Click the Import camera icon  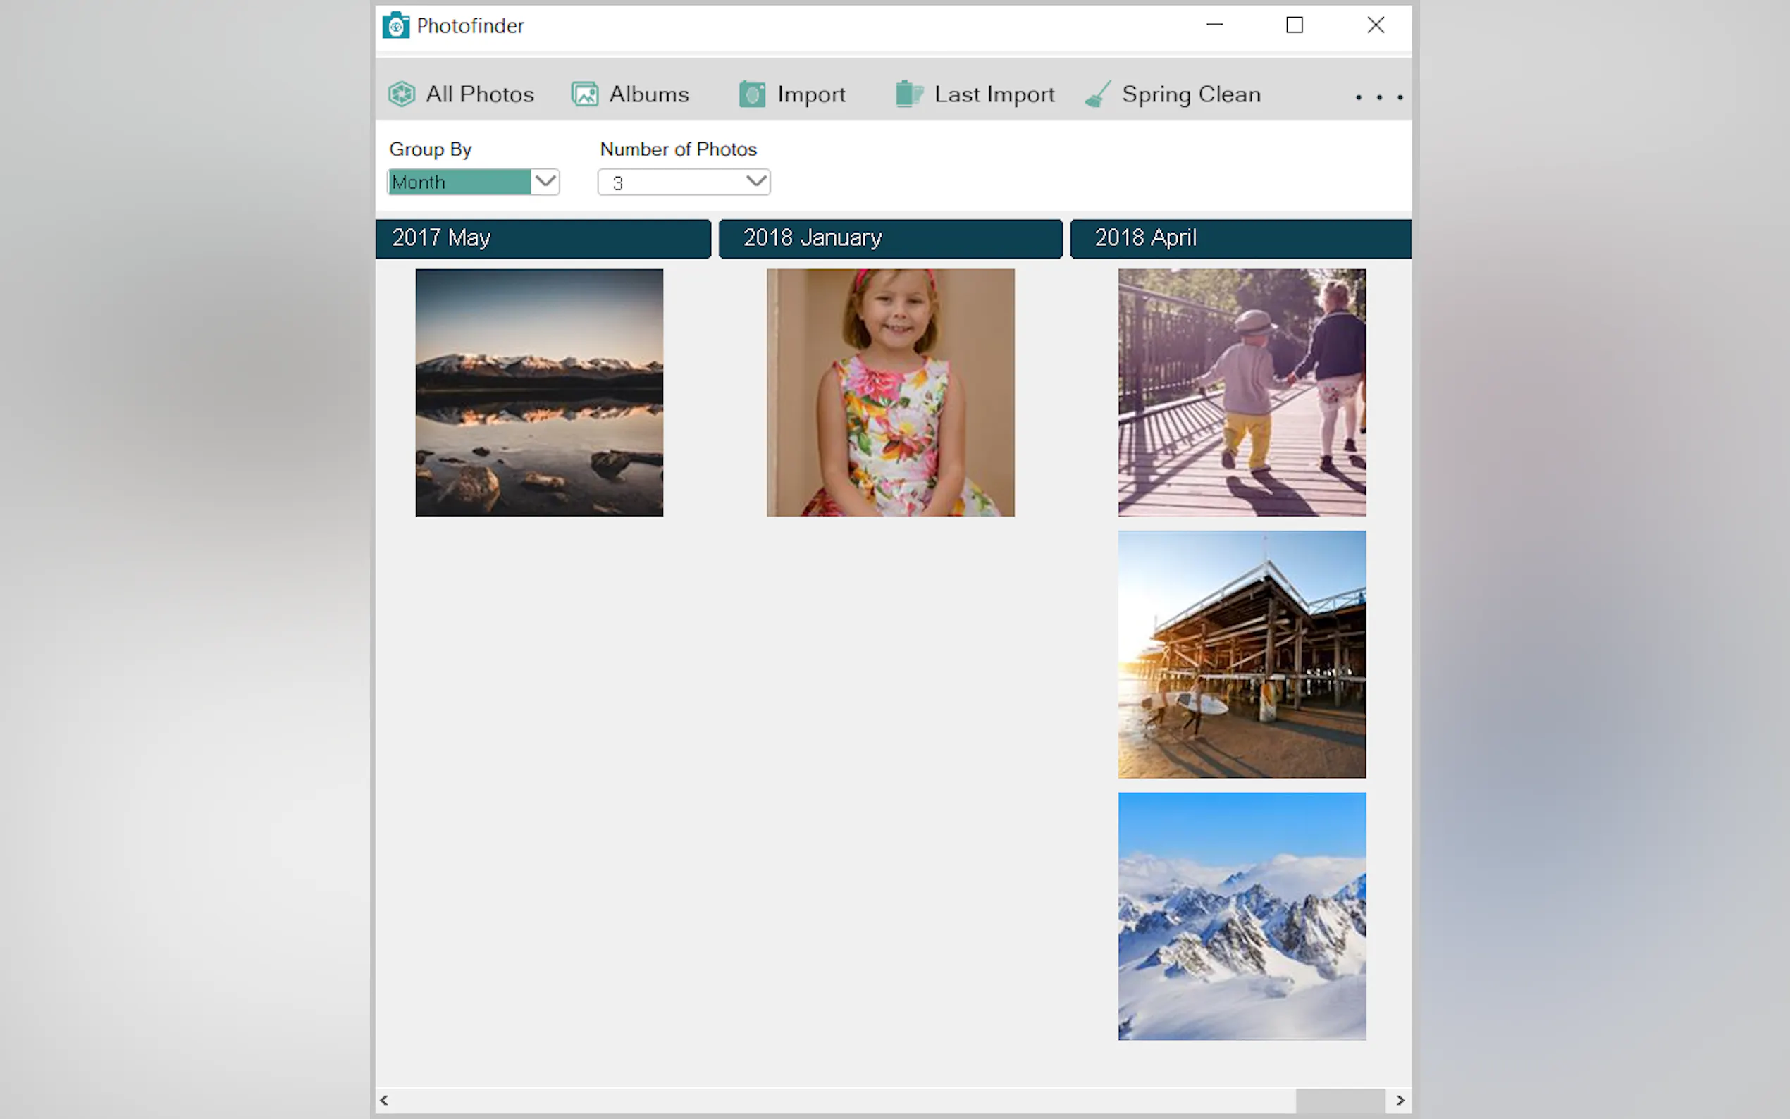[x=753, y=94]
